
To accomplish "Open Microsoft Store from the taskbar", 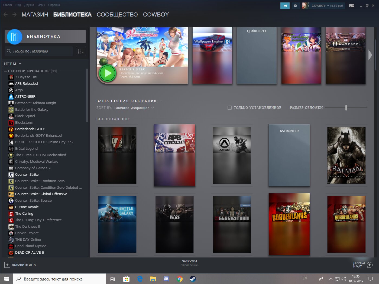I will (126, 279).
